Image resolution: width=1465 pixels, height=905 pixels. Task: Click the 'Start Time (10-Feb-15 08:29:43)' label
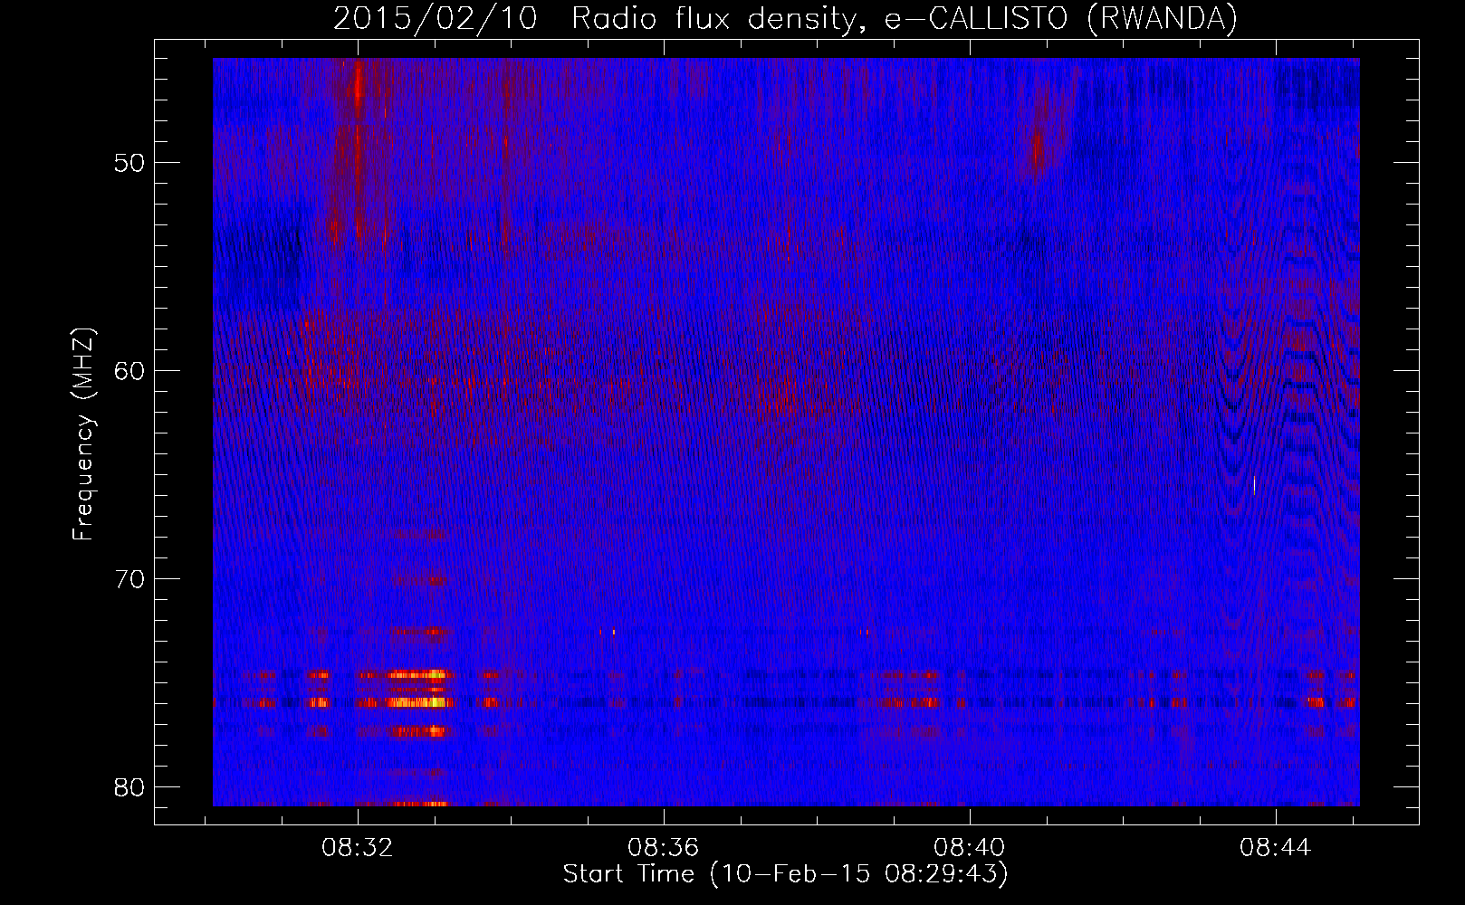click(x=785, y=874)
